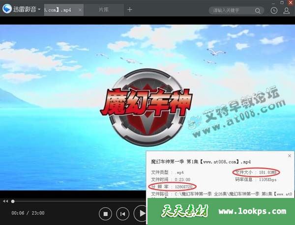The width and height of the screenshot is (295, 225).
Task: Skip to the previous video
Action: pyautogui.click(x=123, y=213)
